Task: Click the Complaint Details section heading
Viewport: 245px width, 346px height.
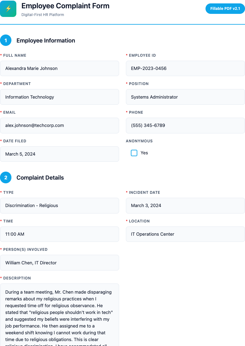Action: tap(40, 178)
